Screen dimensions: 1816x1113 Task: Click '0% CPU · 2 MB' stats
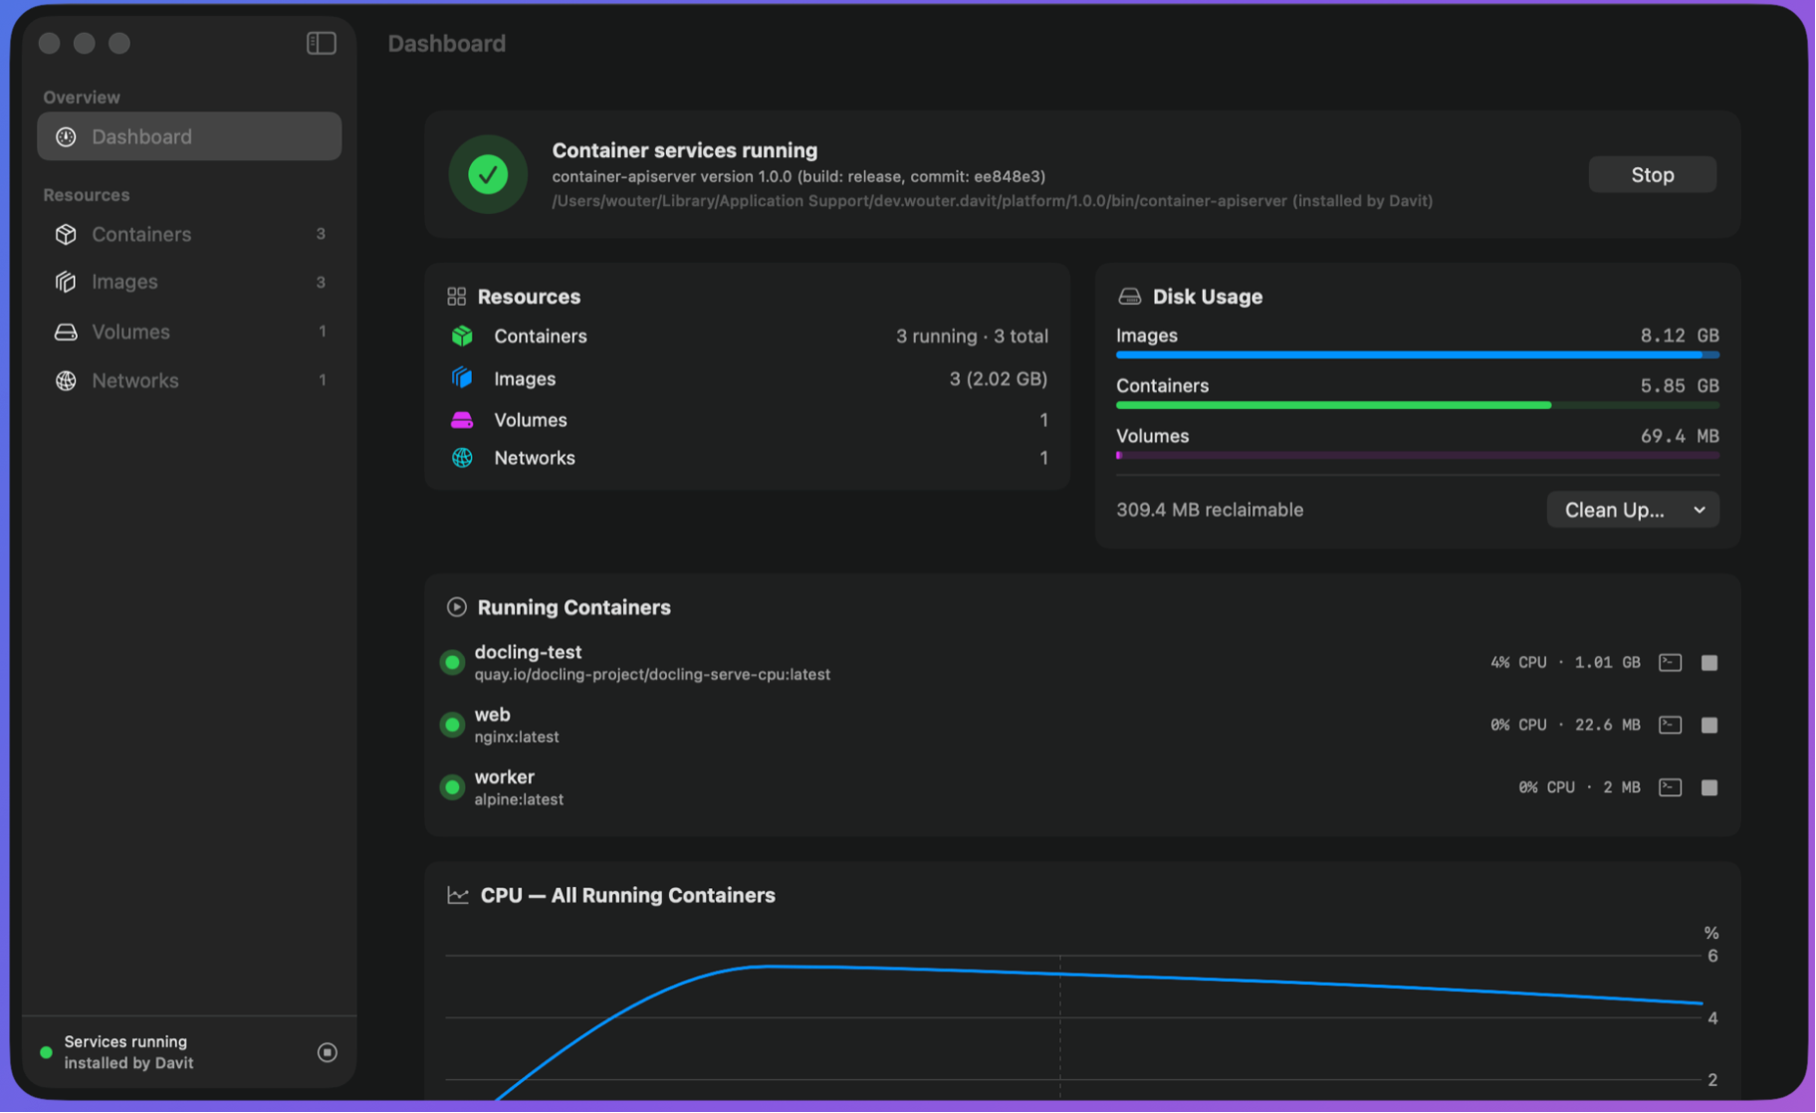click(1579, 787)
